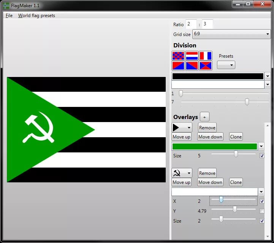Screen dimensions: 274x243
Task: Maximize the FlagMaker window
Action: click(248, 4)
